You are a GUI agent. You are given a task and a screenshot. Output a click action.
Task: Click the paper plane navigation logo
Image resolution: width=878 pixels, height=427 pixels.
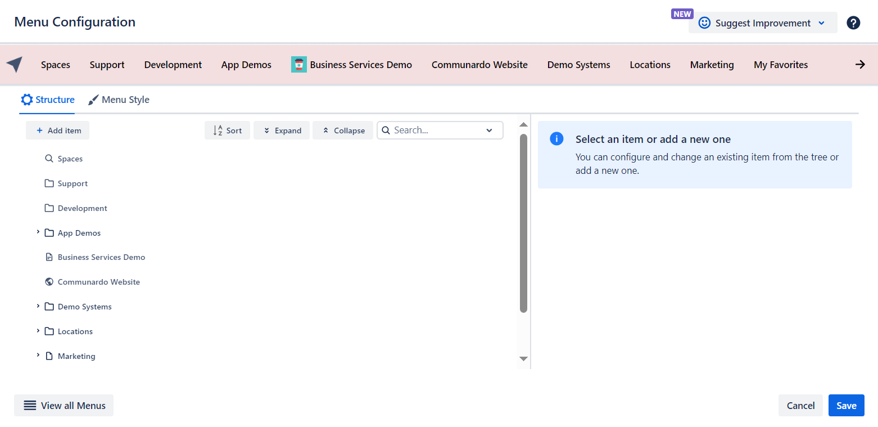[15, 65]
